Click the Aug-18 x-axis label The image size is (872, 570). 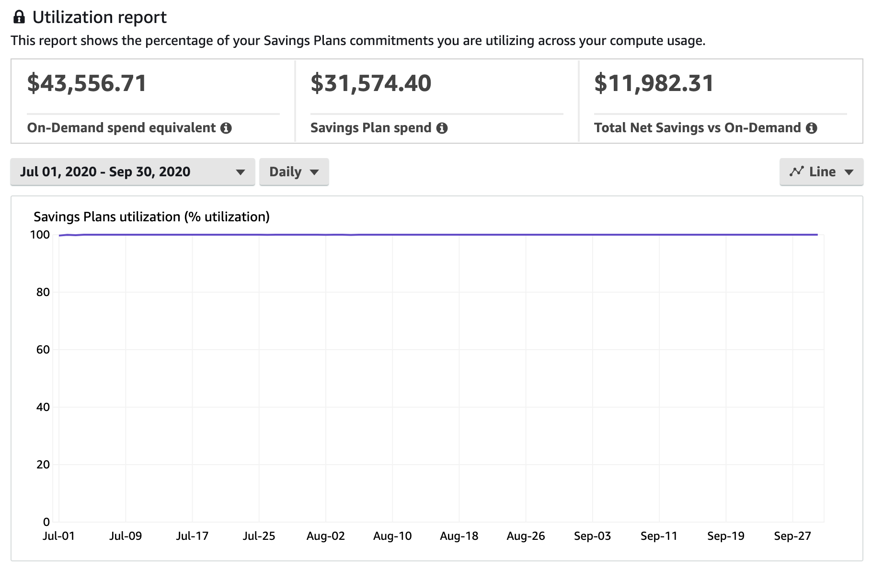point(459,536)
